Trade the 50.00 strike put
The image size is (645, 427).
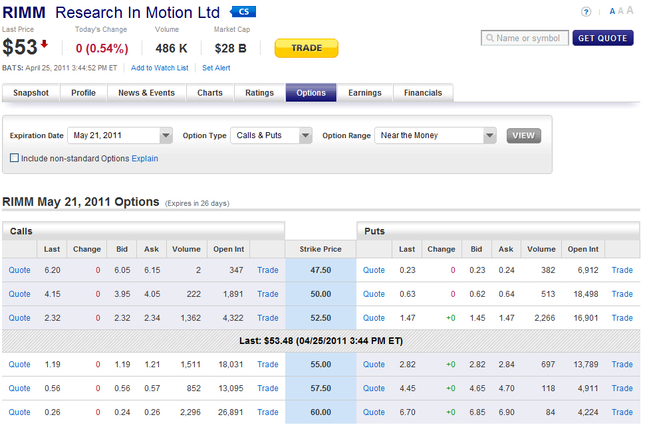pos(622,294)
